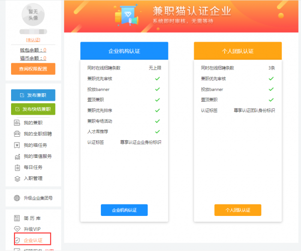Screen dimensions: 301x251
Task: Click the globe icon for 升级企业集团号
Action: tap(17, 198)
